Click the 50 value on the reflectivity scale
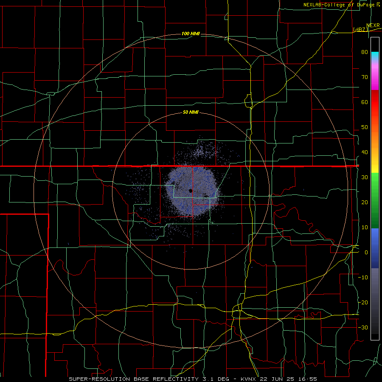The image size is (382, 382). (365, 127)
